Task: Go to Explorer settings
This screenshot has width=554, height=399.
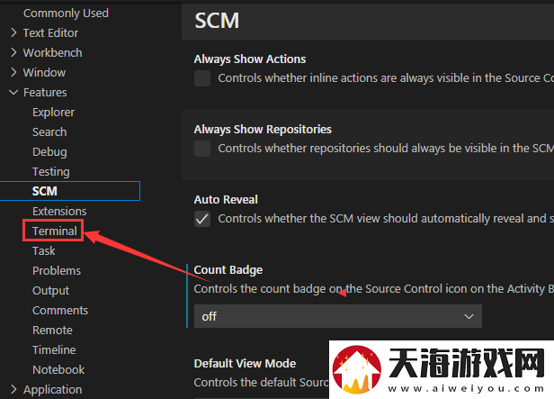Action: (53, 112)
